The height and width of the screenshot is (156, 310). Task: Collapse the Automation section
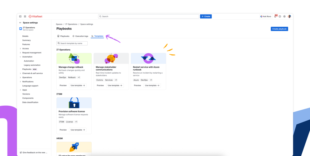coord(21,57)
